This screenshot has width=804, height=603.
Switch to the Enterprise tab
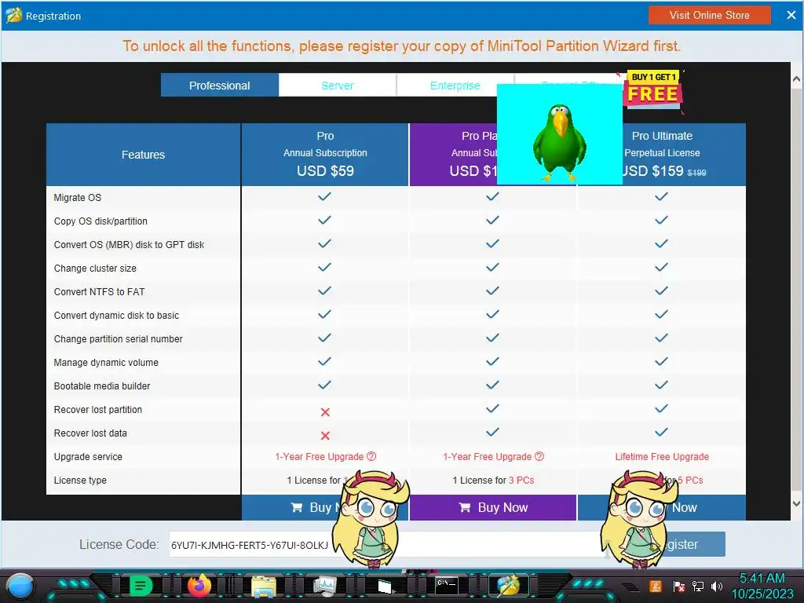[x=455, y=85]
